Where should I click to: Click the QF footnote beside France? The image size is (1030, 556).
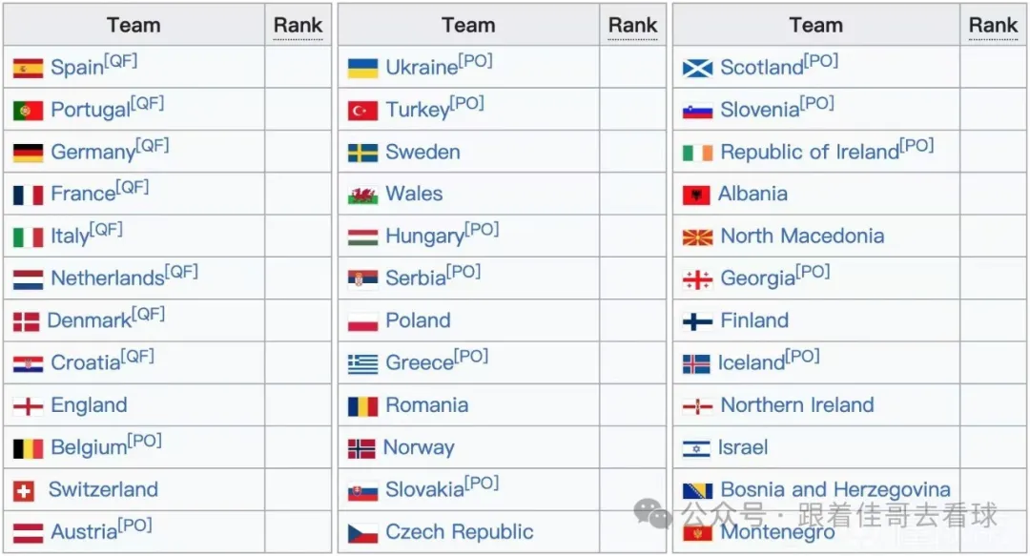[133, 187]
